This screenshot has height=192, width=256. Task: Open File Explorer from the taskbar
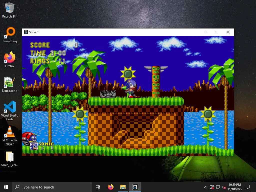(x=123, y=187)
